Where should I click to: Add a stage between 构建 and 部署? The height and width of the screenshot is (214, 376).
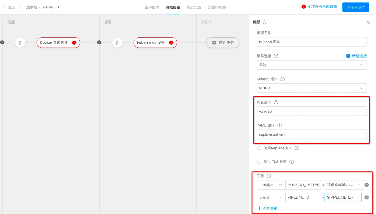(x=99, y=42)
